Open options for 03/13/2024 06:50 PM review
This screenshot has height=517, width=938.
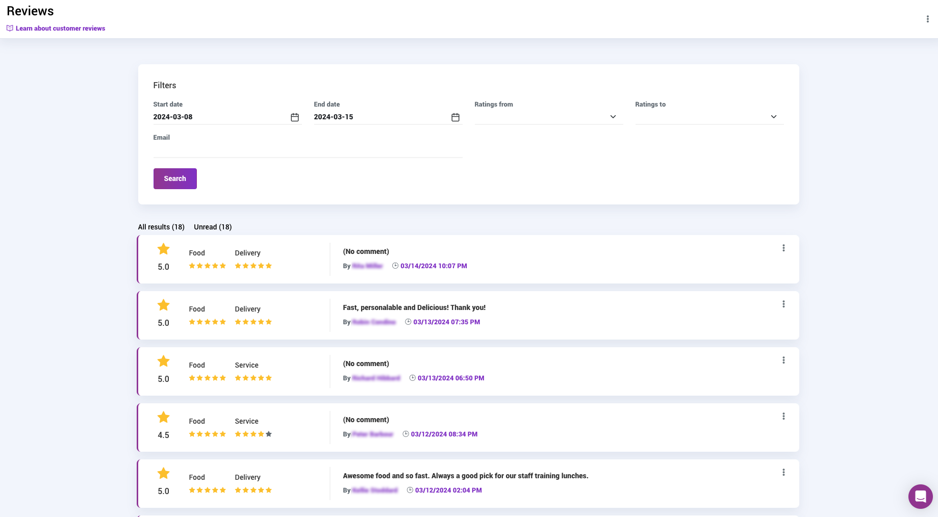(783, 360)
